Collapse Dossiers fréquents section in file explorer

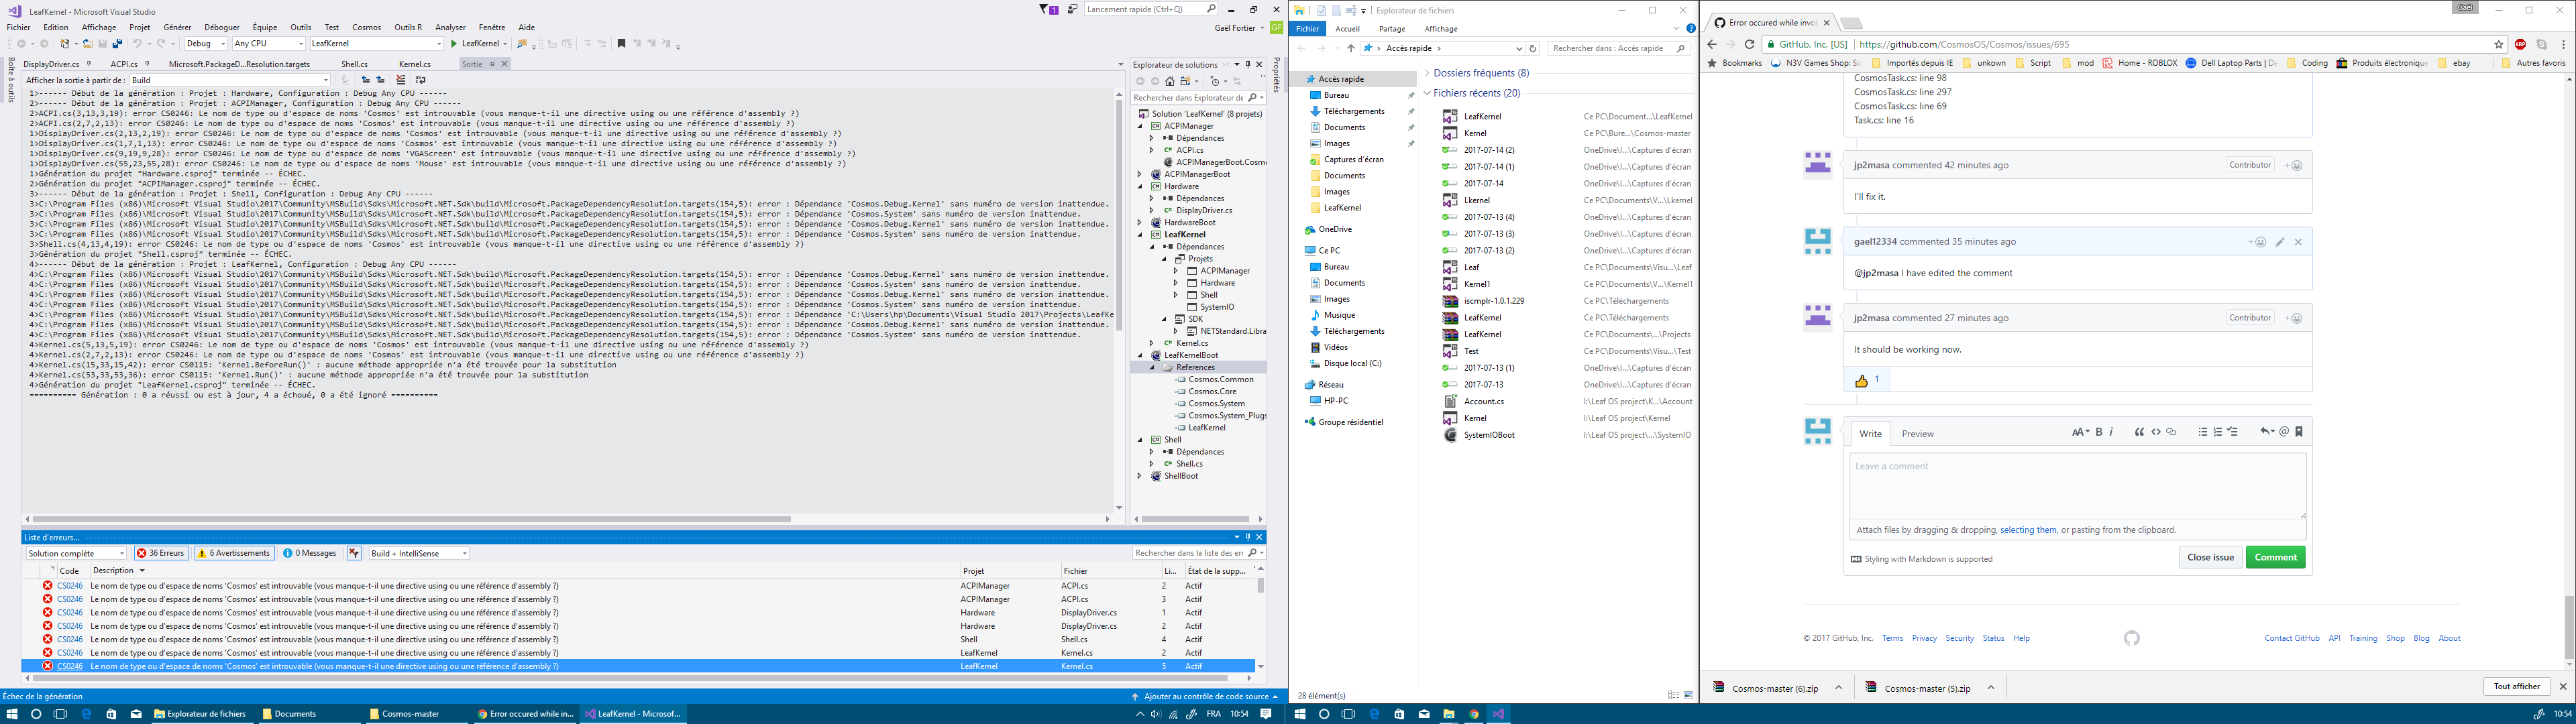coord(1427,73)
